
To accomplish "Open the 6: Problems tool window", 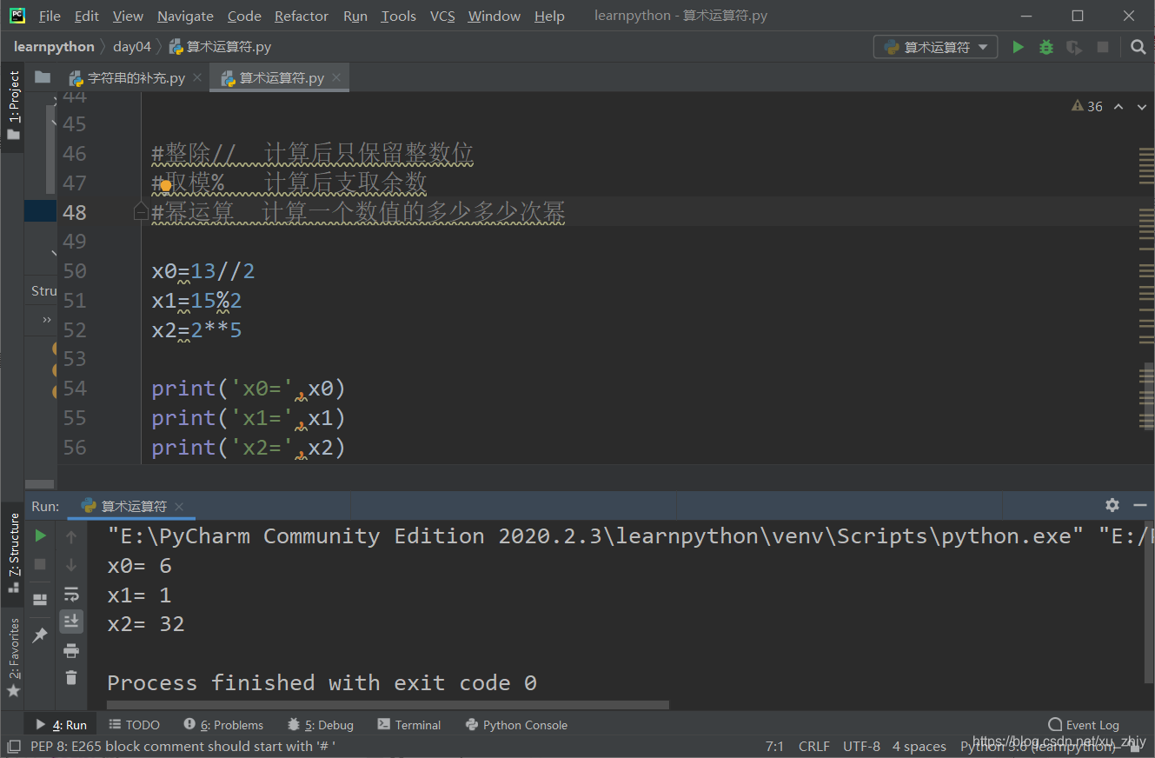I will pos(223,725).
